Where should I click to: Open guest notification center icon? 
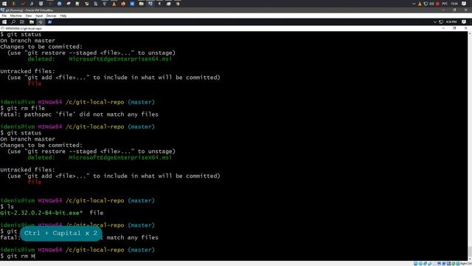click(x=464, y=21)
